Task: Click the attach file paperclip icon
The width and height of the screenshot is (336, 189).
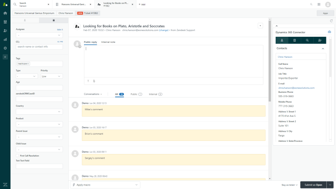Action: coord(94,81)
